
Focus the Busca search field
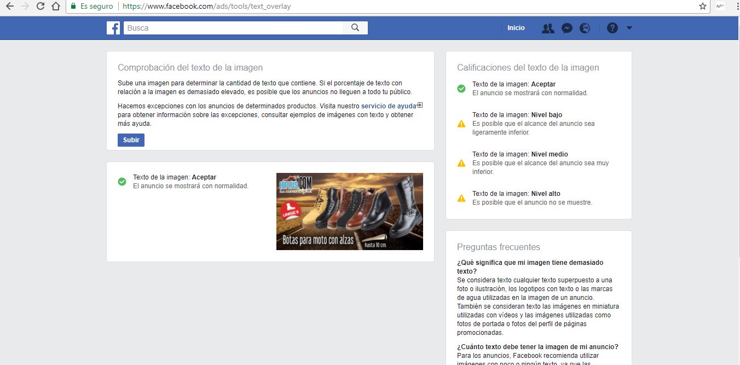[233, 28]
